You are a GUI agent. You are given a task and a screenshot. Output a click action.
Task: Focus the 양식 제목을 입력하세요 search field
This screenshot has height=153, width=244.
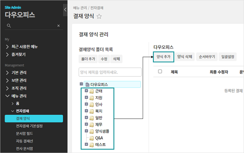click(110, 72)
